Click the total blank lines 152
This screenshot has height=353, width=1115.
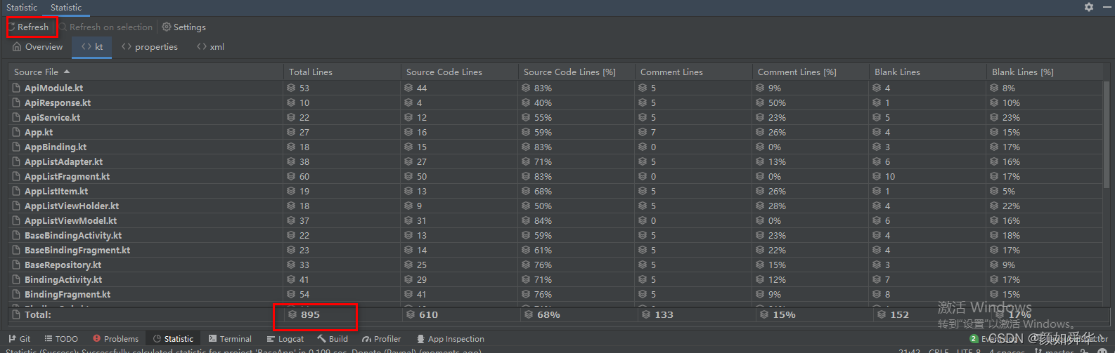tap(899, 314)
